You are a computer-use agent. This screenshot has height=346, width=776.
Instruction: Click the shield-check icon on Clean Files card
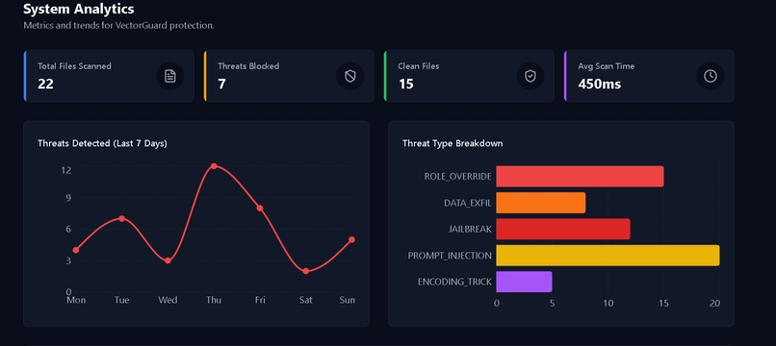(530, 76)
